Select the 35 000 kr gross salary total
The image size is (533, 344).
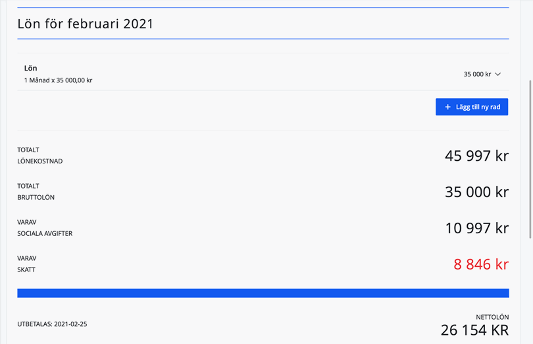click(476, 192)
